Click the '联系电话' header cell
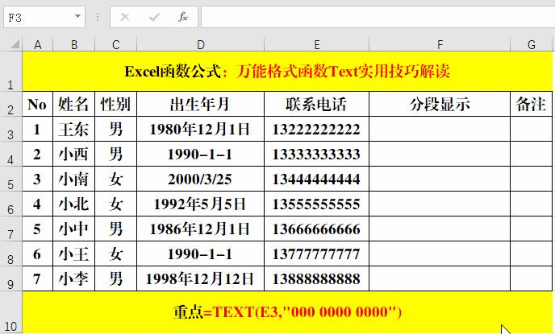 tap(316, 104)
